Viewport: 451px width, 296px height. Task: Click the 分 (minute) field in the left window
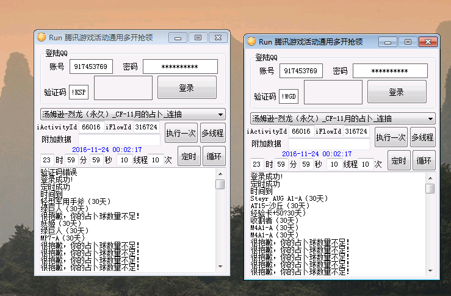(x=71, y=160)
